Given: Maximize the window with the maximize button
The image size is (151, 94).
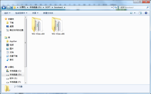Looking at the screenshot, I should point(140,2).
